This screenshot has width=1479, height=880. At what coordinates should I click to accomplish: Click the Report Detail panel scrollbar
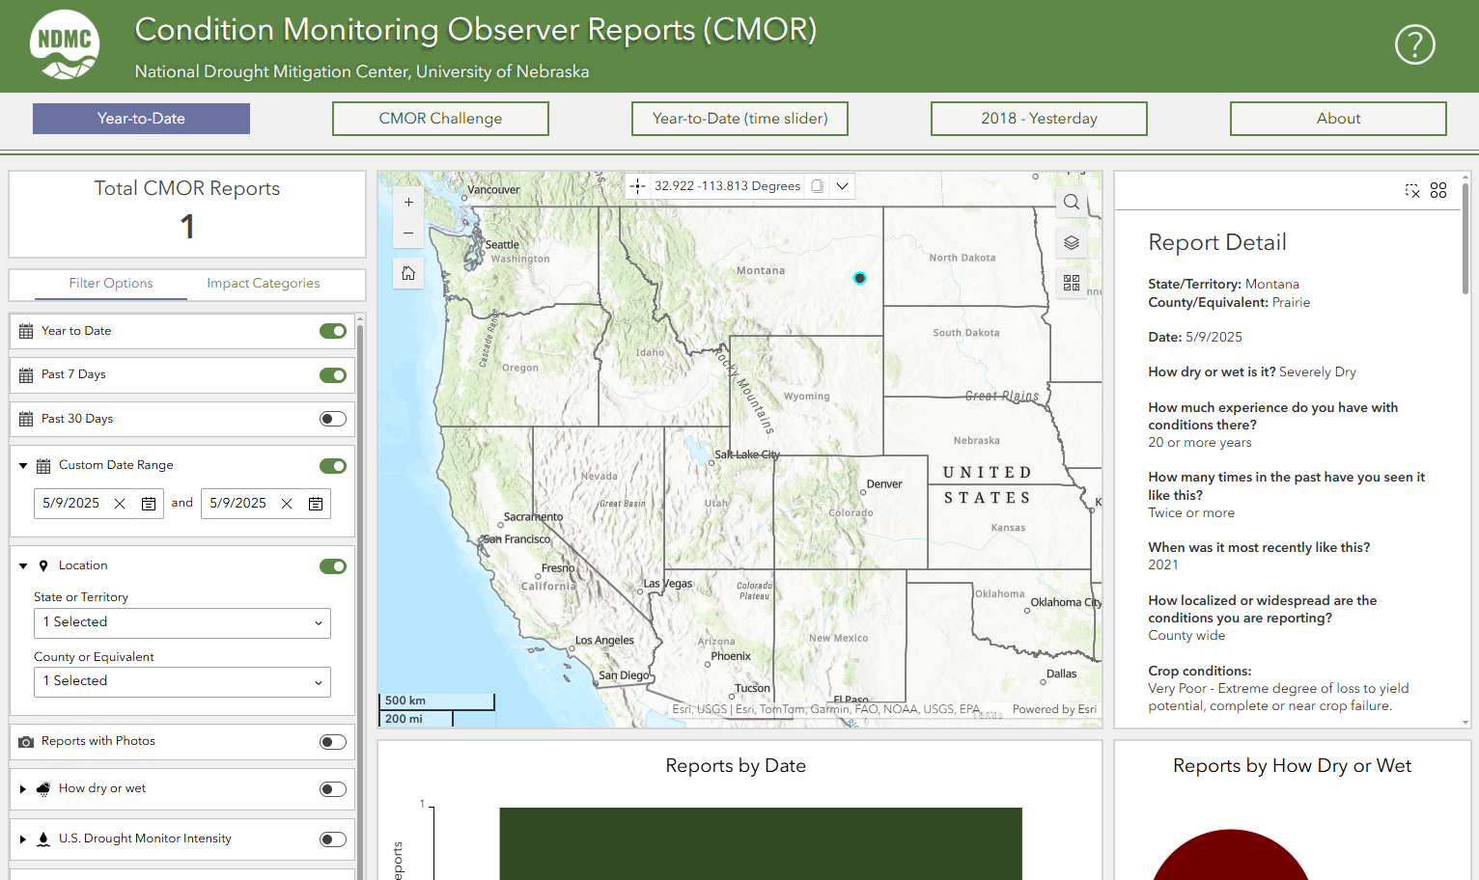point(1465,241)
